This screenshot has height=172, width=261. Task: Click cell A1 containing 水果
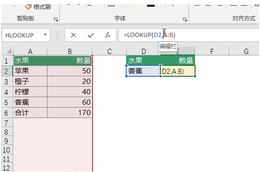[x=30, y=61]
